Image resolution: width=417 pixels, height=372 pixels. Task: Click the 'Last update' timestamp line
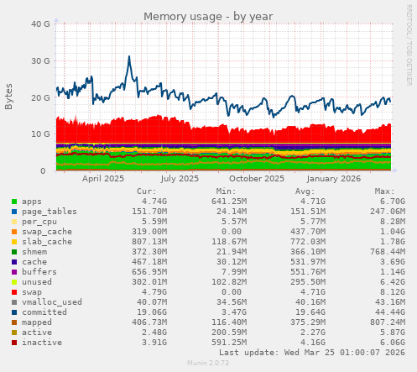tap(312, 353)
